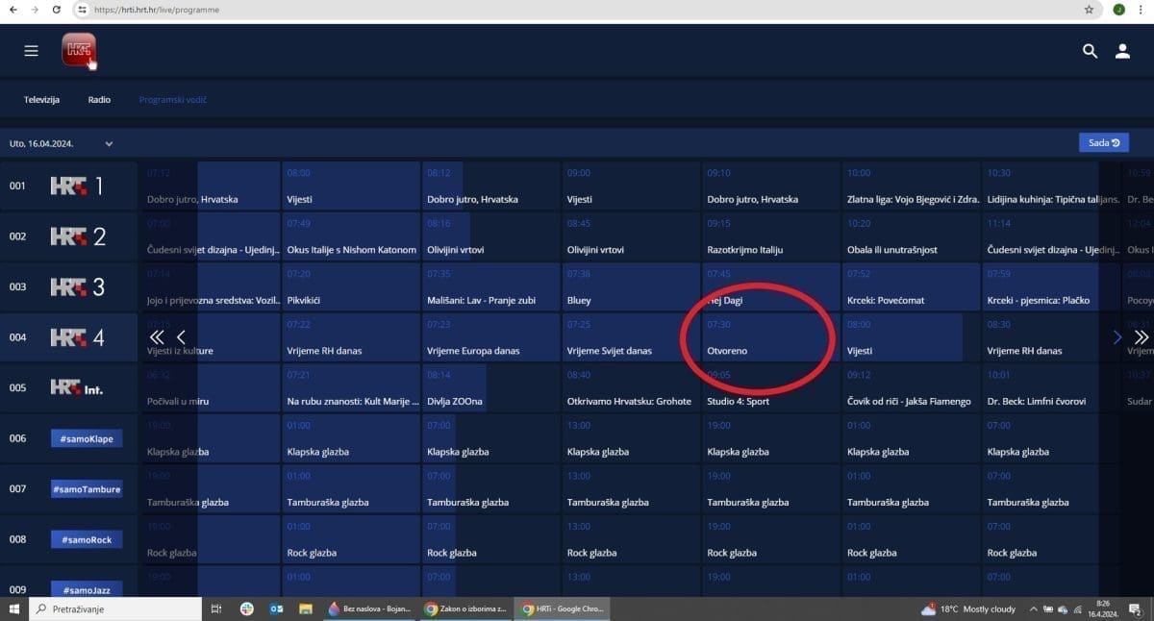
Task: Select the #samoRock channel
Action: click(x=87, y=539)
